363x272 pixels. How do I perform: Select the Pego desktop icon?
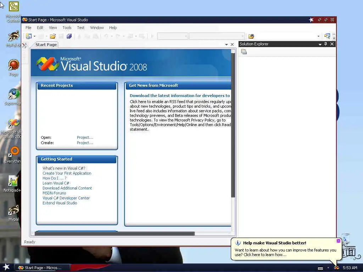pos(13,68)
